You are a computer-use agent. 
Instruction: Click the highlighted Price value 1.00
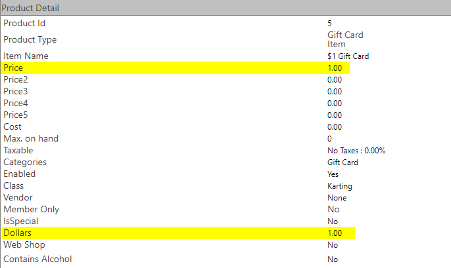[335, 68]
